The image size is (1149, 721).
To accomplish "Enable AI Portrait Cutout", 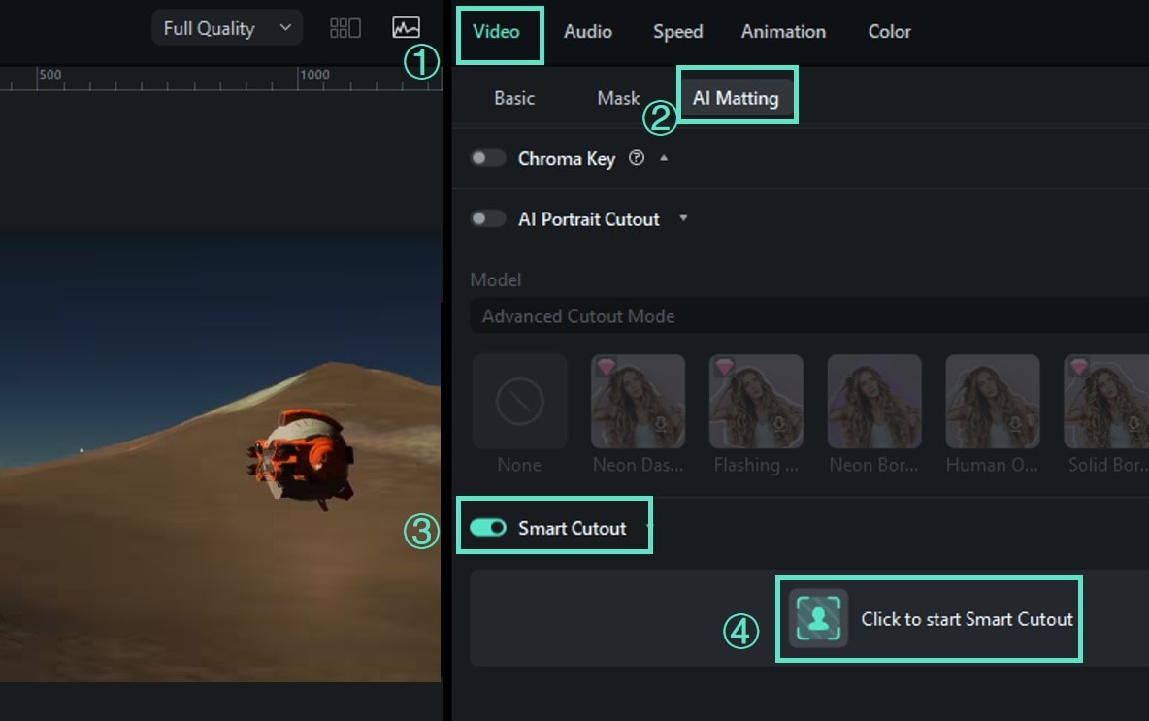I will point(488,218).
